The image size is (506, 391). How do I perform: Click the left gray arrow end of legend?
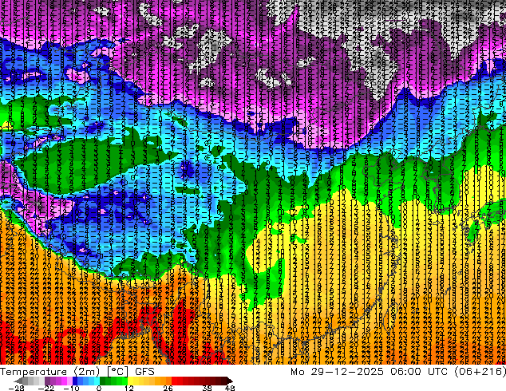(18, 381)
